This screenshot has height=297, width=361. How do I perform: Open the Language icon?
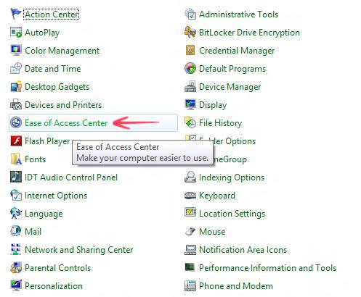[x=16, y=213]
